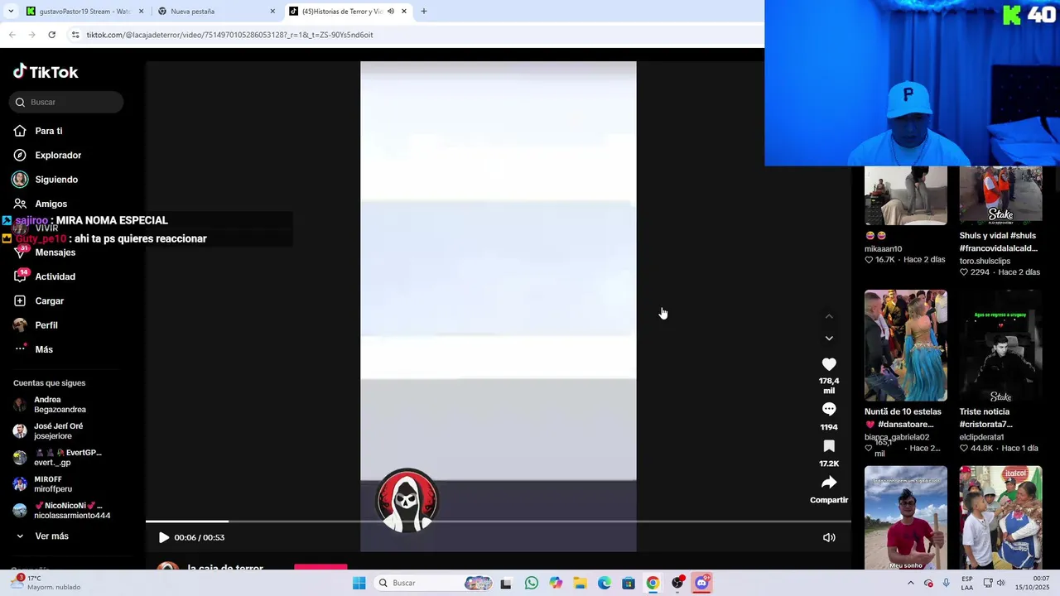The image size is (1060, 596).
Task: Open File Explorer from taskbar
Action: point(581,583)
